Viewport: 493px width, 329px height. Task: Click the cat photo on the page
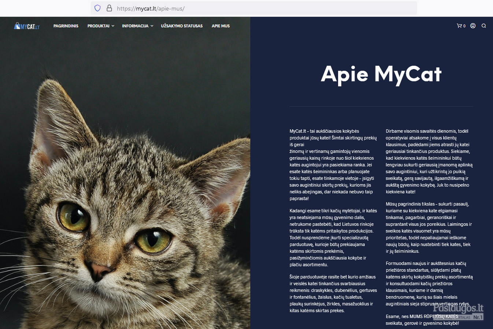pyautogui.click(x=125, y=173)
